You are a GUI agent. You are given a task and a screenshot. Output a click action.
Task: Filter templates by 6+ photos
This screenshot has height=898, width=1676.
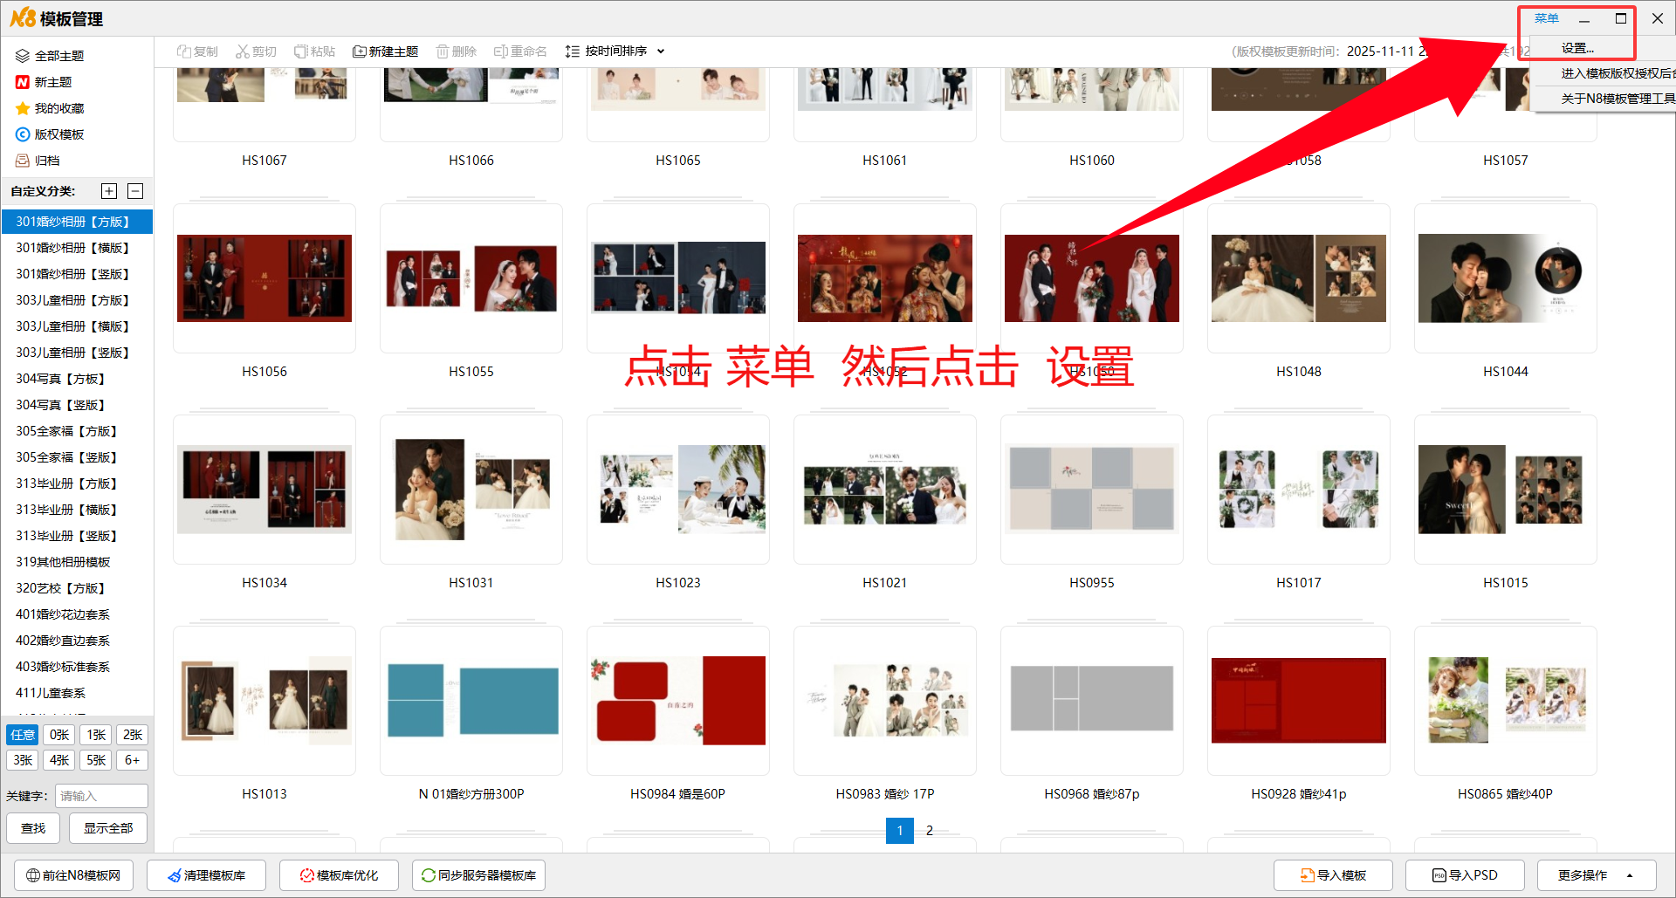click(133, 760)
